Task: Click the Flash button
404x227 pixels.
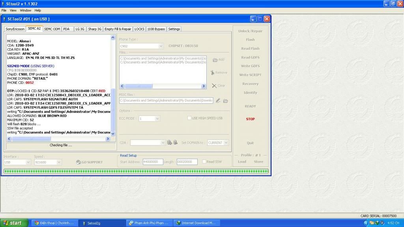Action: tap(251, 40)
